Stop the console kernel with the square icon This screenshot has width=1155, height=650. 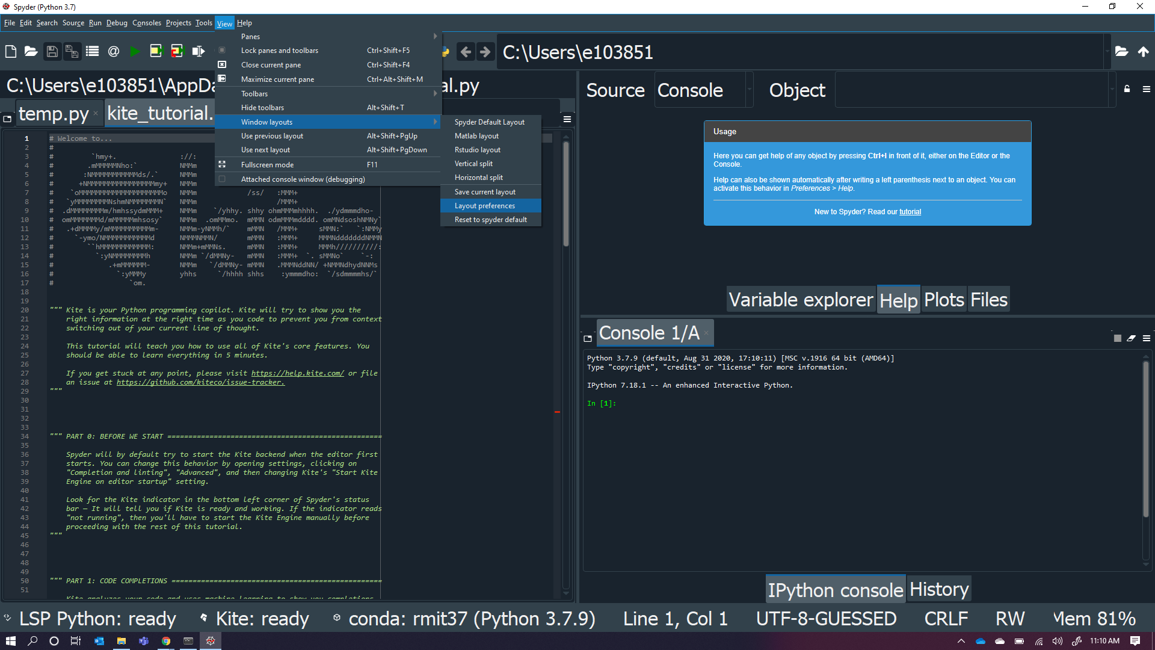coord(1118,338)
